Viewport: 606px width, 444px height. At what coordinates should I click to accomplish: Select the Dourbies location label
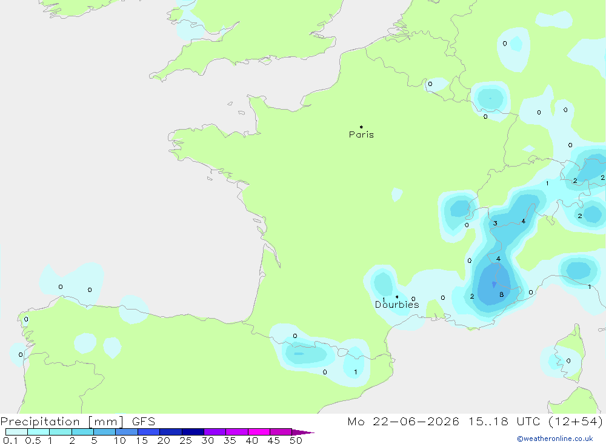click(x=397, y=305)
